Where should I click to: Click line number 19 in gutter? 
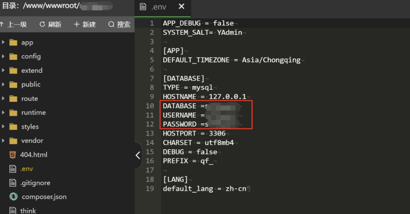point(150,189)
